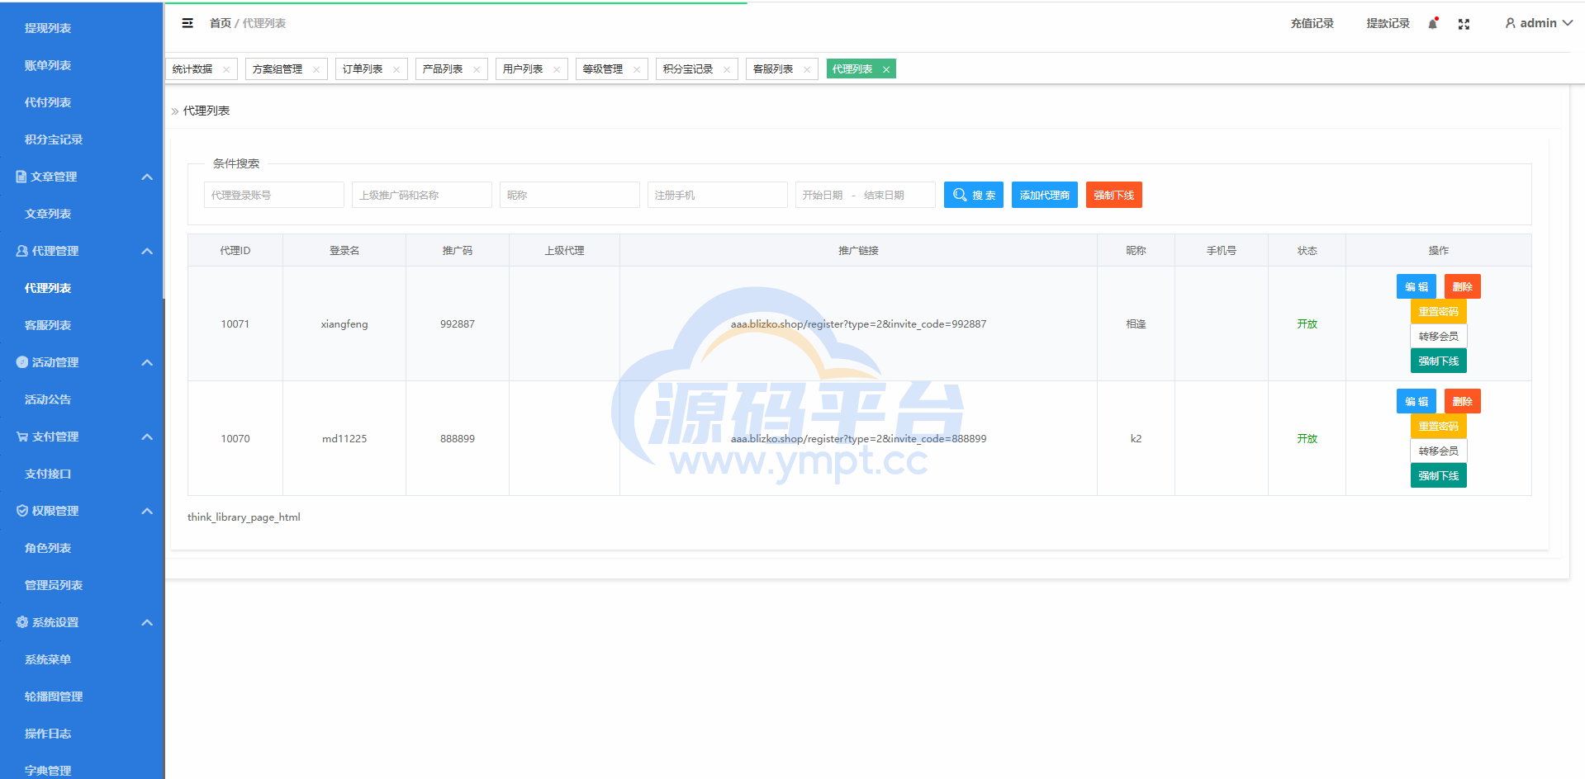This screenshot has height=779, width=1585.
Task: Focus 上级推广码和名称 search field
Action: [x=422, y=195]
